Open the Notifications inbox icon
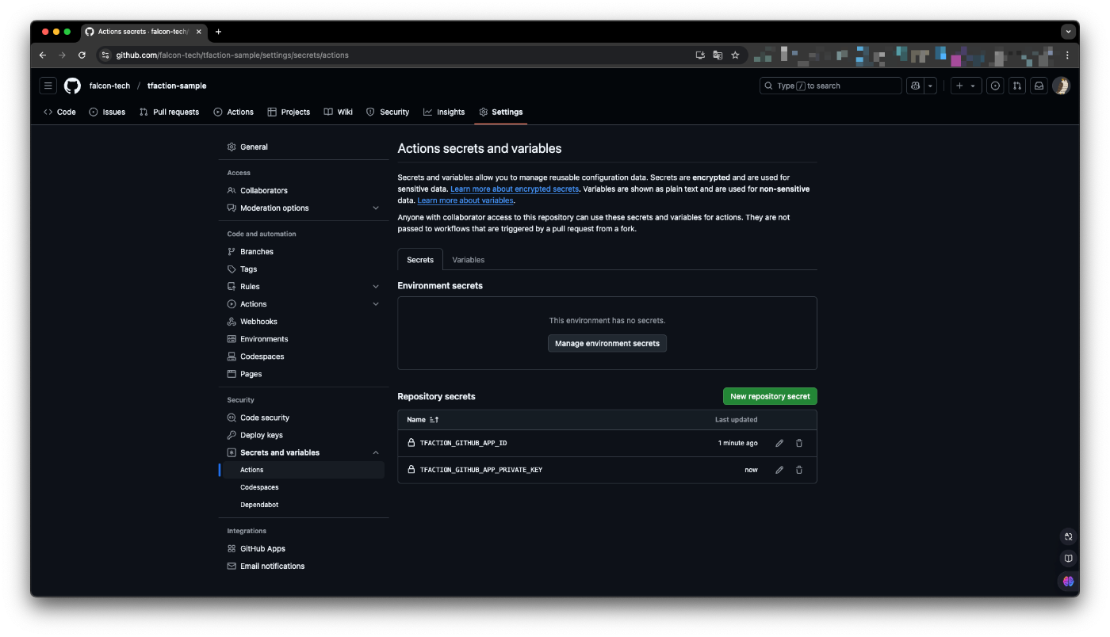The width and height of the screenshot is (1110, 637). click(1039, 86)
